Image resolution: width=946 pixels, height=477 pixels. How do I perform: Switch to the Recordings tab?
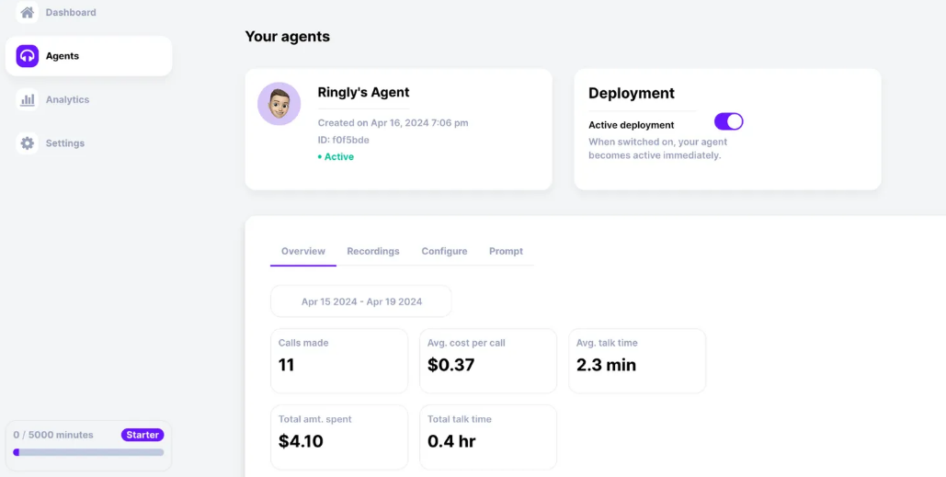(373, 251)
